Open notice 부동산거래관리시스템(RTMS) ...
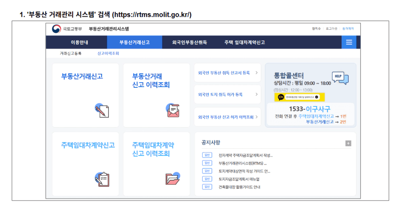Screen dimensions: 402x202 click(243, 163)
